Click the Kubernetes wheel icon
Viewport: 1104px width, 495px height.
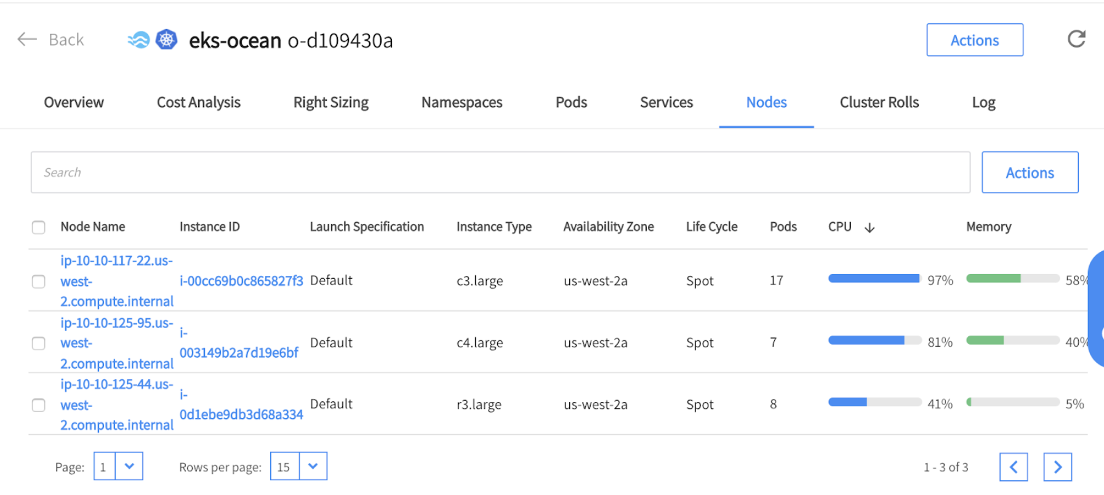click(166, 39)
